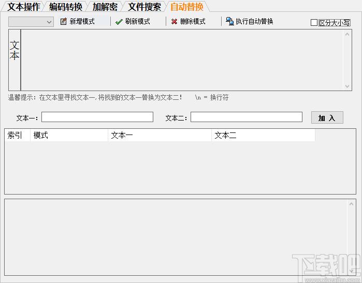Focus the 文本二 input field

[247, 117]
